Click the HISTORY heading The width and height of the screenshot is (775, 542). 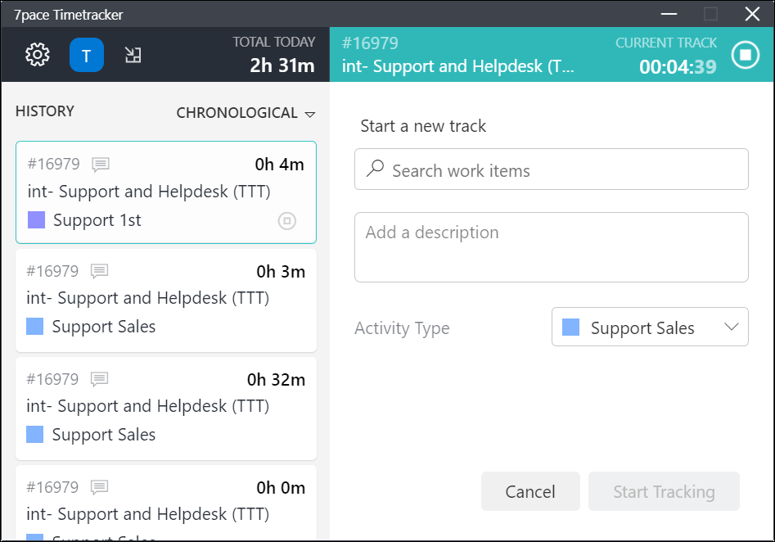click(x=45, y=111)
